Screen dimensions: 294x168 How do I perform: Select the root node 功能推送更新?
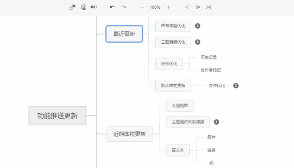tap(57, 116)
